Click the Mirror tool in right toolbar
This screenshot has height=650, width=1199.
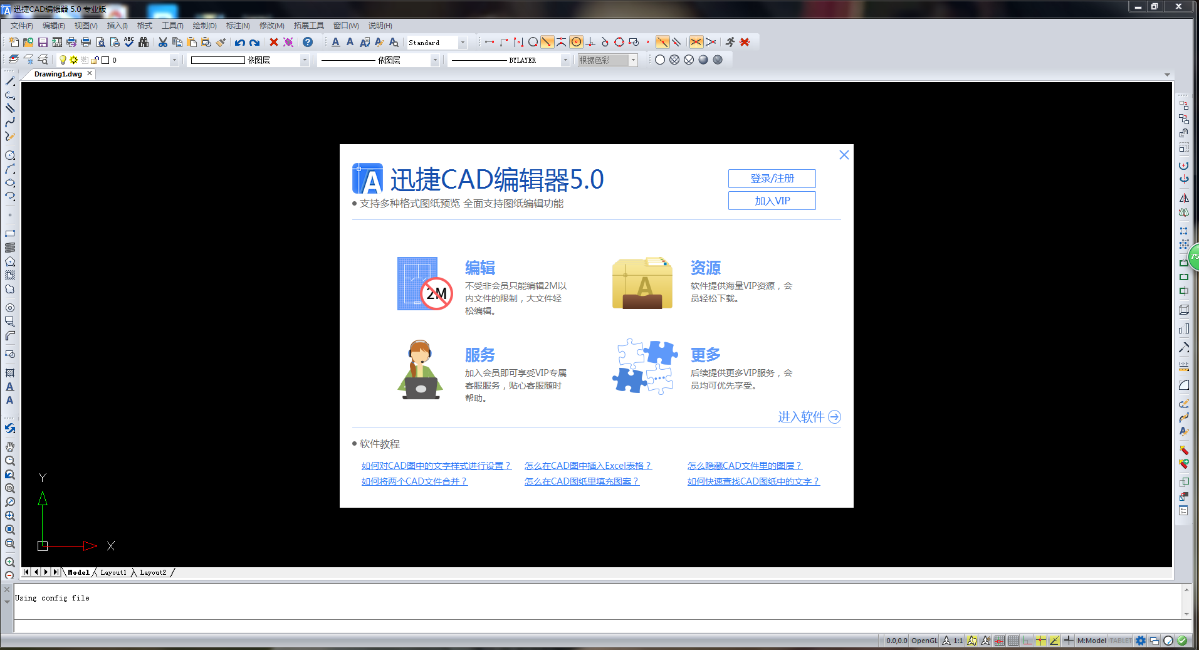coord(1183,198)
